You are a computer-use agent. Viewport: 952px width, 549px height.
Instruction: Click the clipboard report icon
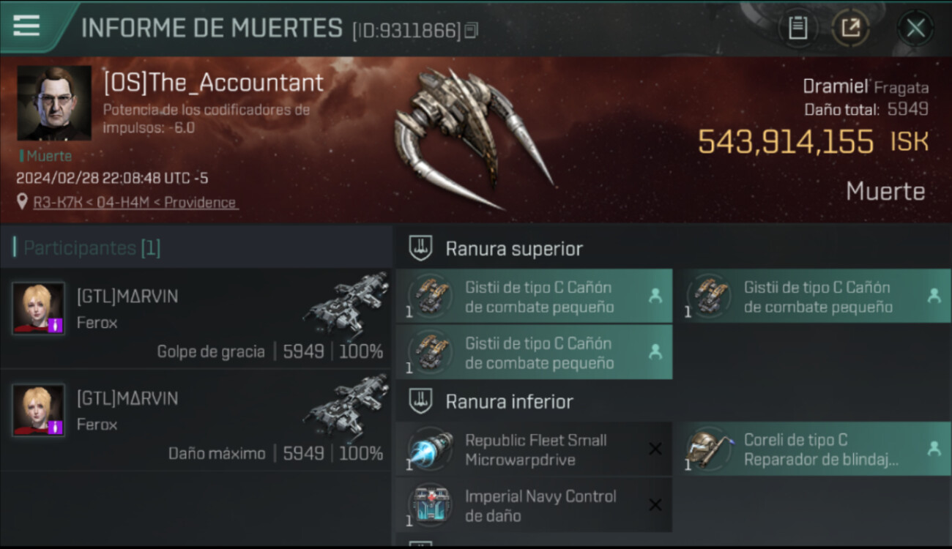(x=797, y=29)
